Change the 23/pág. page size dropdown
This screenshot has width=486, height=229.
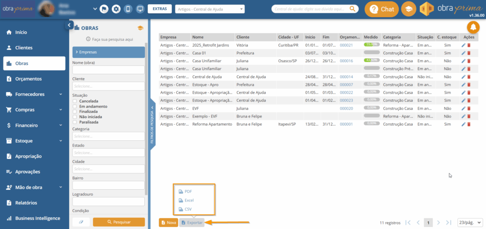coord(470,222)
